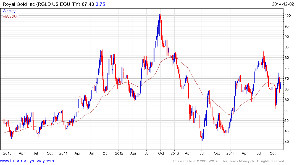Select the 2014 year marker on time axis

230,153
